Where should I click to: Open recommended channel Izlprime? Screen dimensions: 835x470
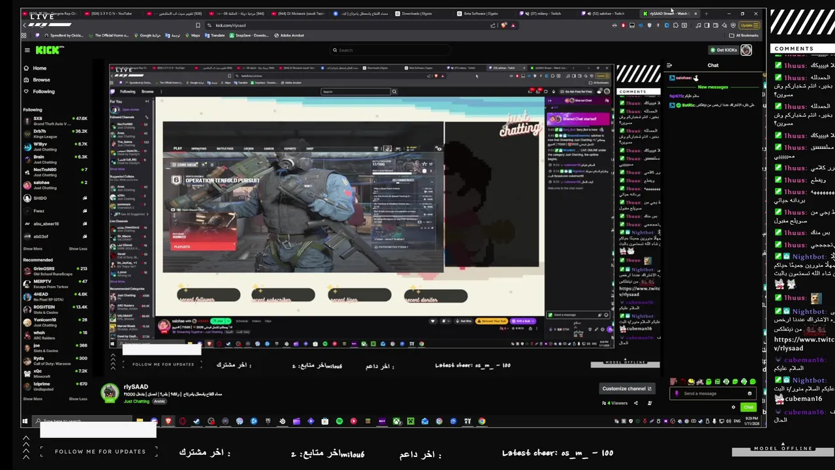coord(55,386)
